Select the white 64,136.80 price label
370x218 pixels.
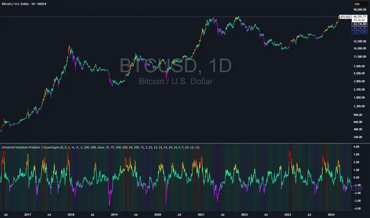click(x=360, y=24)
